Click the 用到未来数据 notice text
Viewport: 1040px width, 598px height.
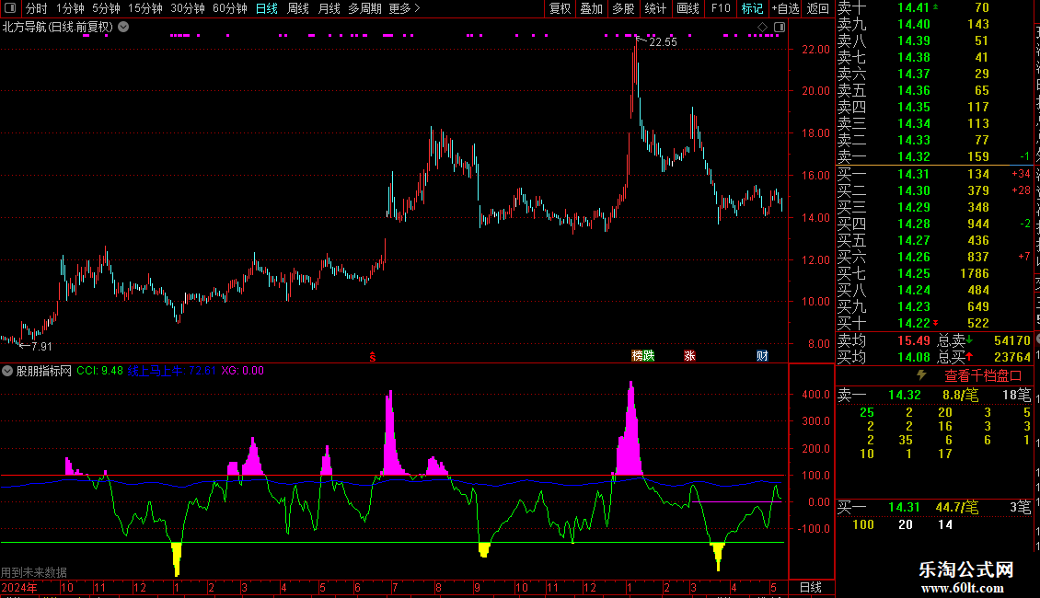pyautogui.click(x=34, y=572)
